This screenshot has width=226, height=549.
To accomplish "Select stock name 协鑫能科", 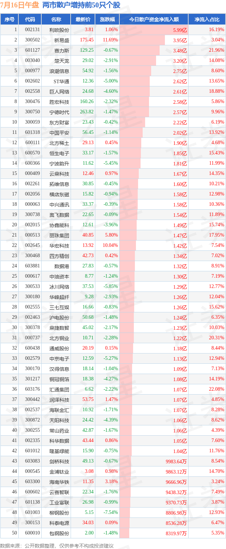I will [x=59, y=225].
